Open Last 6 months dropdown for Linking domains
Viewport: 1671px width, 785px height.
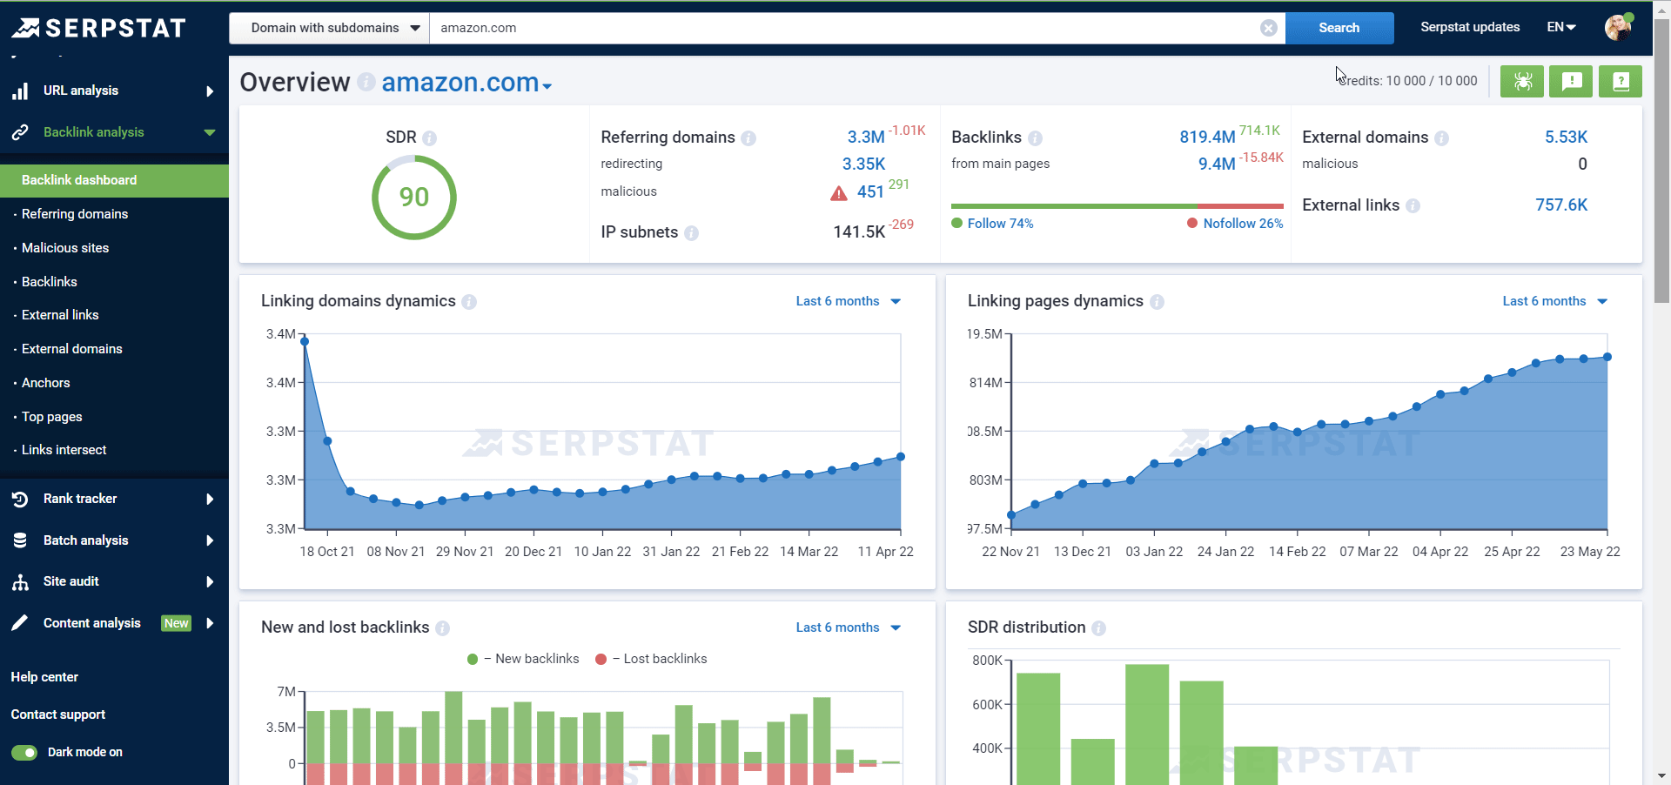848,301
